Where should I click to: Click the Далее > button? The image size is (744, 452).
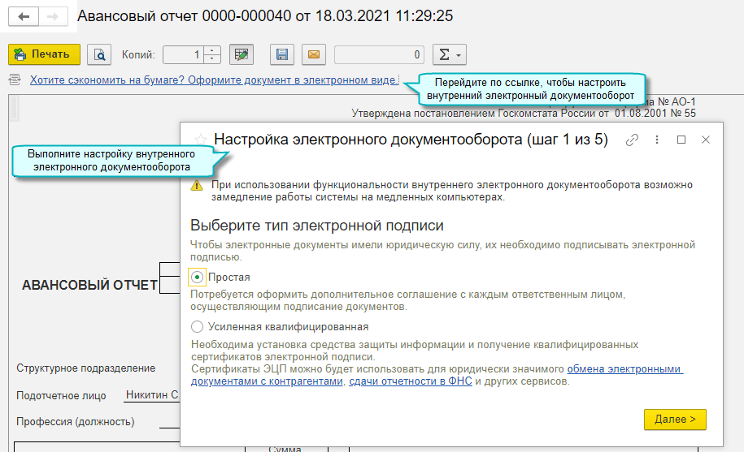click(675, 420)
